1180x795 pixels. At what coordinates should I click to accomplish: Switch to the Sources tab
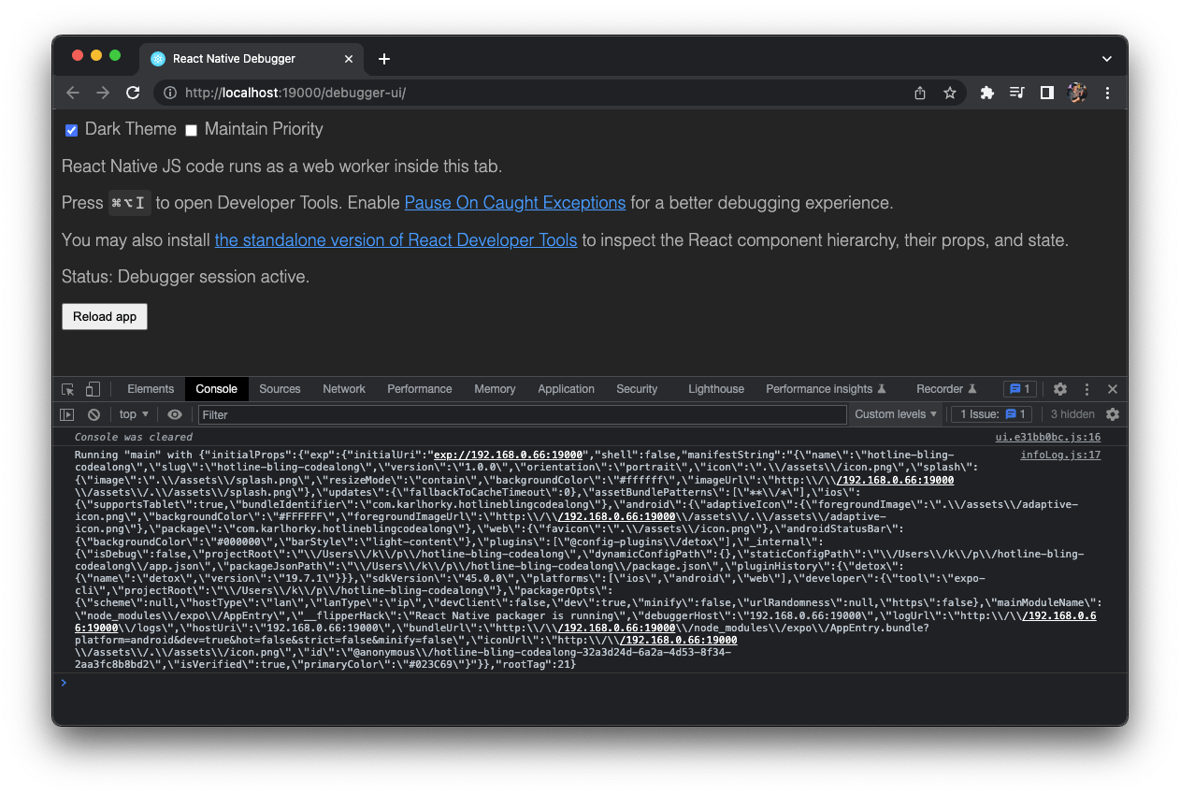click(280, 389)
